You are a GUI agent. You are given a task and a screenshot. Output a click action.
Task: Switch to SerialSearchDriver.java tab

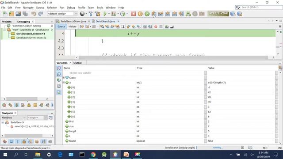pos(73,21)
